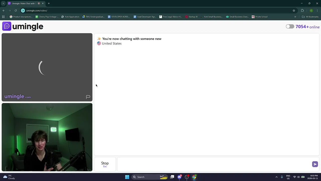Report the stranger with the flag icon
This screenshot has height=181, width=321.
(88, 97)
